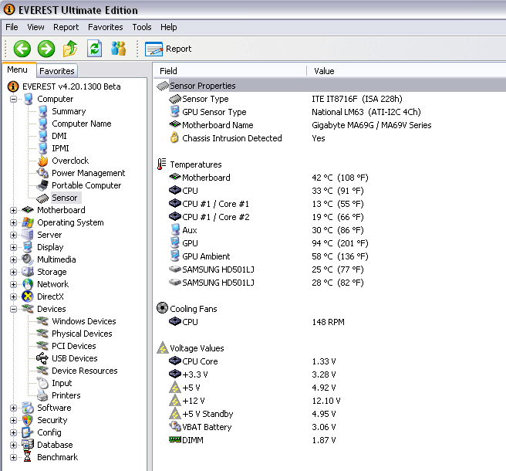This screenshot has width=506, height=471.
Task: Open the Favorites menu in menu bar
Action: (x=105, y=27)
